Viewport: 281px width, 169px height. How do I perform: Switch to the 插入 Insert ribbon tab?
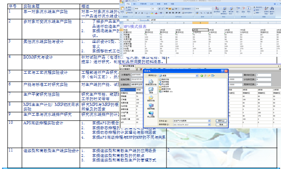click(x=135, y=4)
